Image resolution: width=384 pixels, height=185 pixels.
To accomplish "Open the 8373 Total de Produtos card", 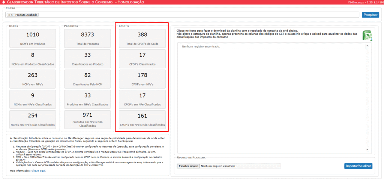I will click(87, 38).
